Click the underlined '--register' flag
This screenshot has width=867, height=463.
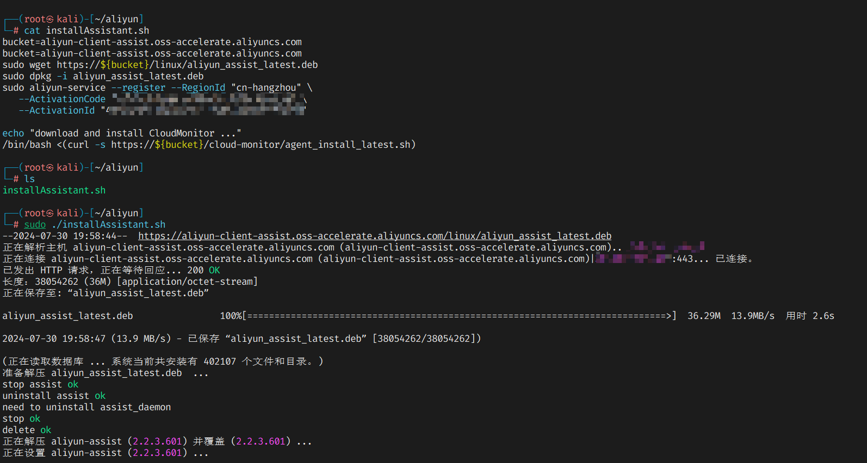click(x=139, y=87)
